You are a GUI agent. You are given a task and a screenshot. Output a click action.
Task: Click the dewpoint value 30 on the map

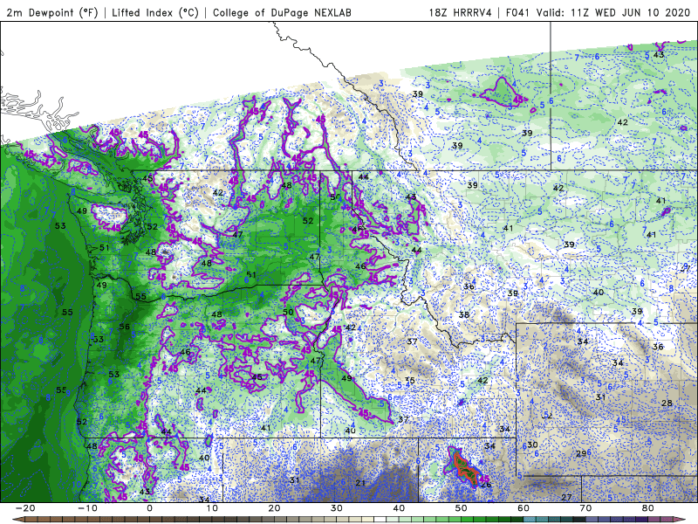(533, 445)
